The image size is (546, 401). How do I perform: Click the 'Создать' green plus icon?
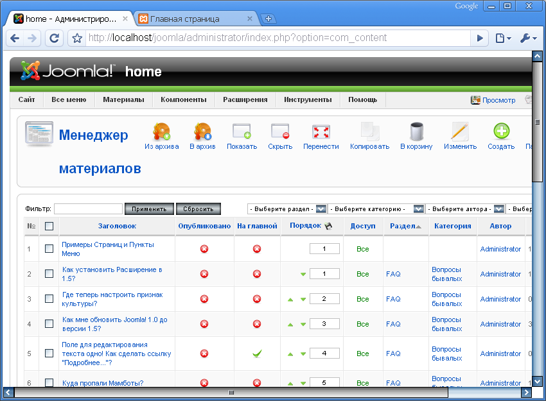click(x=502, y=132)
